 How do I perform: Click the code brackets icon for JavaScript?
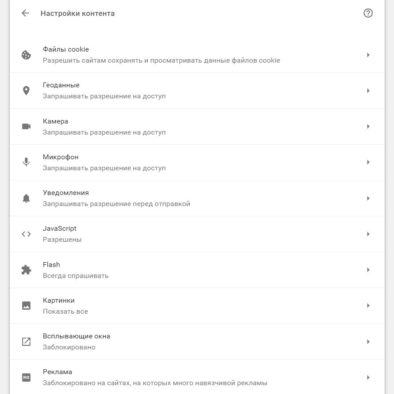tap(26, 234)
